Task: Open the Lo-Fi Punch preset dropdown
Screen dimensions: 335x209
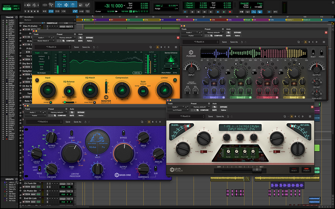Action: point(200,107)
